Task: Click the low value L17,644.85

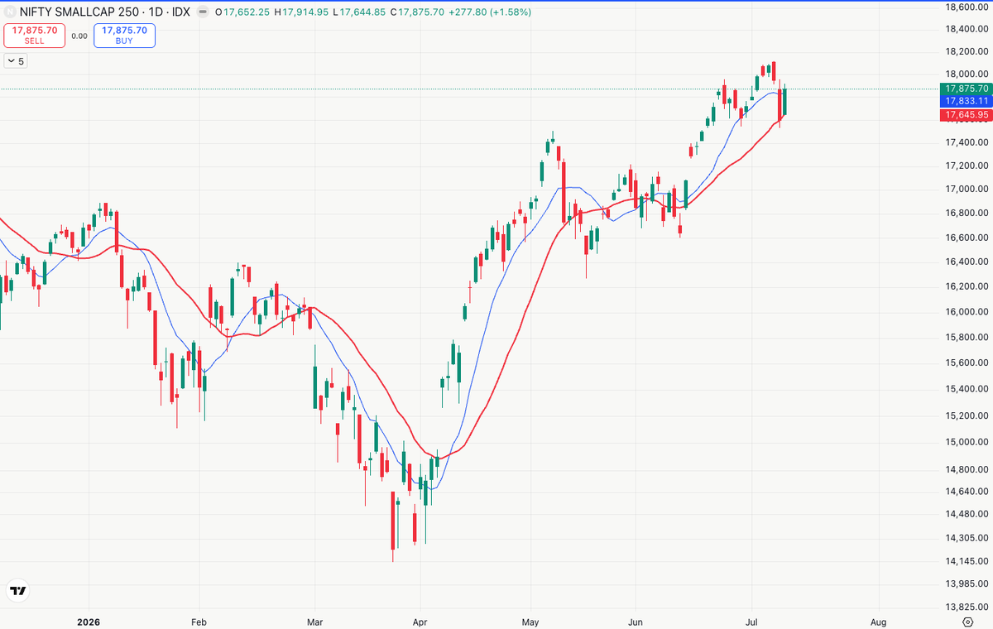Action: [361, 12]
